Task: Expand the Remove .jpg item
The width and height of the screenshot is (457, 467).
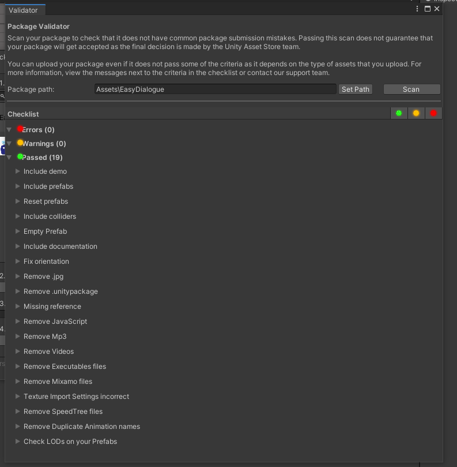Action: [x=17, y=277]
